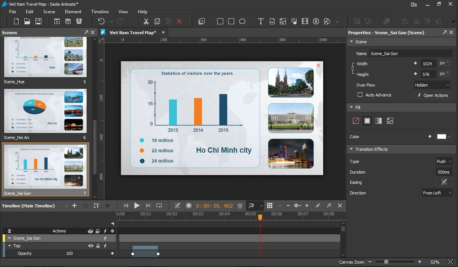This screenshot has height=267, width=458.
Task: Insert an Audio element from the toolbar
Action: coord(294,21)
